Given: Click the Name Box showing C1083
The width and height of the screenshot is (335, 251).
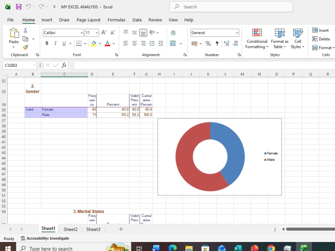Looking at the screenshot, I should pos(19,65).
